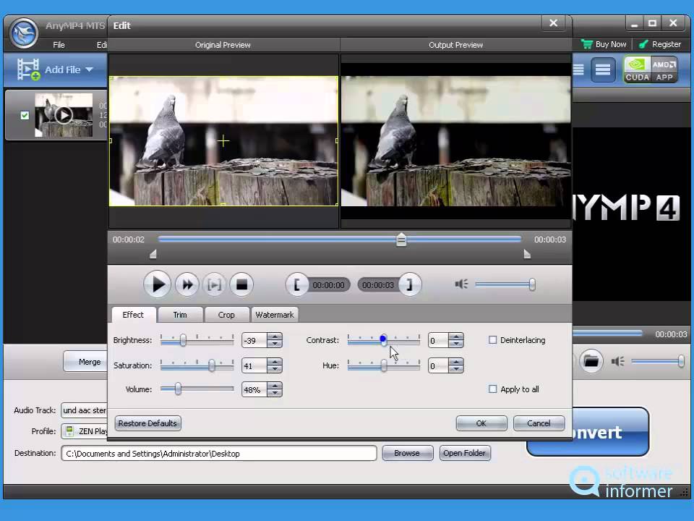Click the AnyMP4 application logo icon

click(x=23, y=33)
